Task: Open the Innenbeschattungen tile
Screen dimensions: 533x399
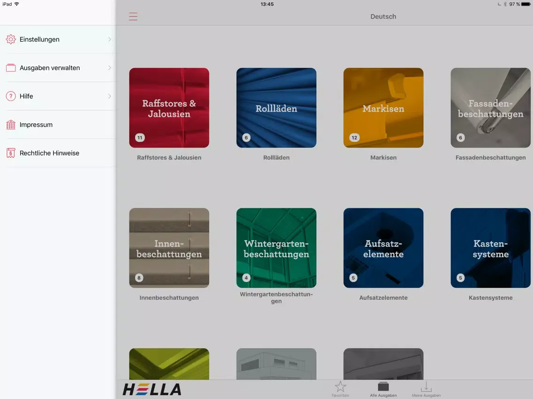Action: point(169,248)
